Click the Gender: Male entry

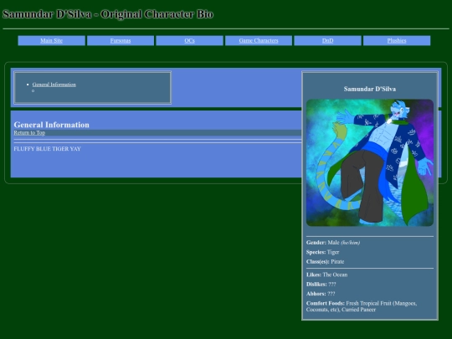[x=333, y=243]
